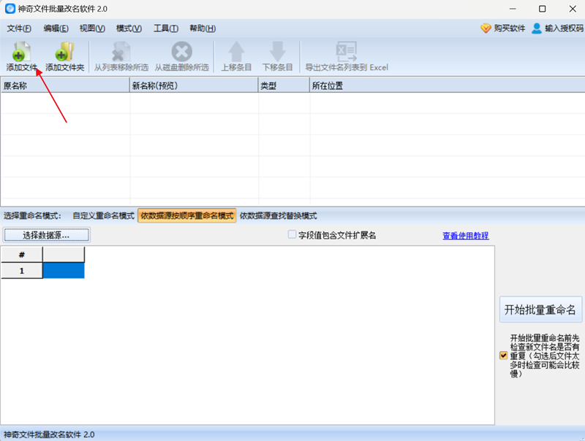Click the 上移条目 up arrow icon

pyautogui.click(x=236, y=51)
